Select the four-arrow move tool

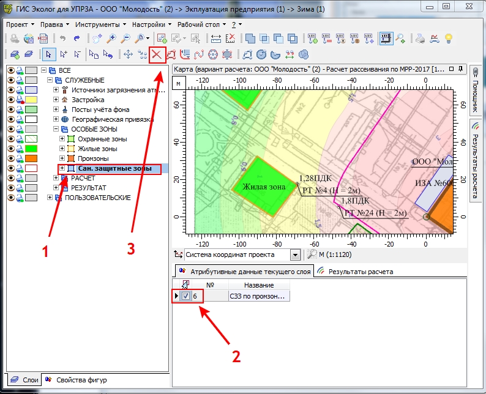[x=129, y=54]
